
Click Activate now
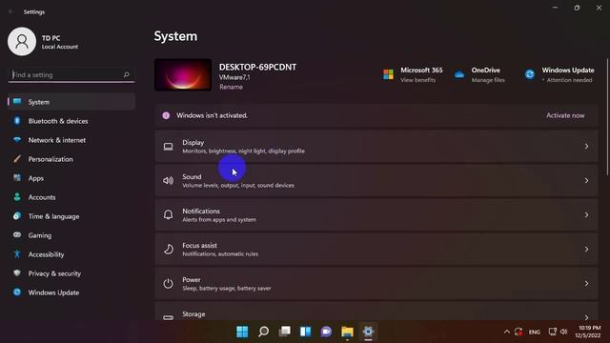pos(565,115)
